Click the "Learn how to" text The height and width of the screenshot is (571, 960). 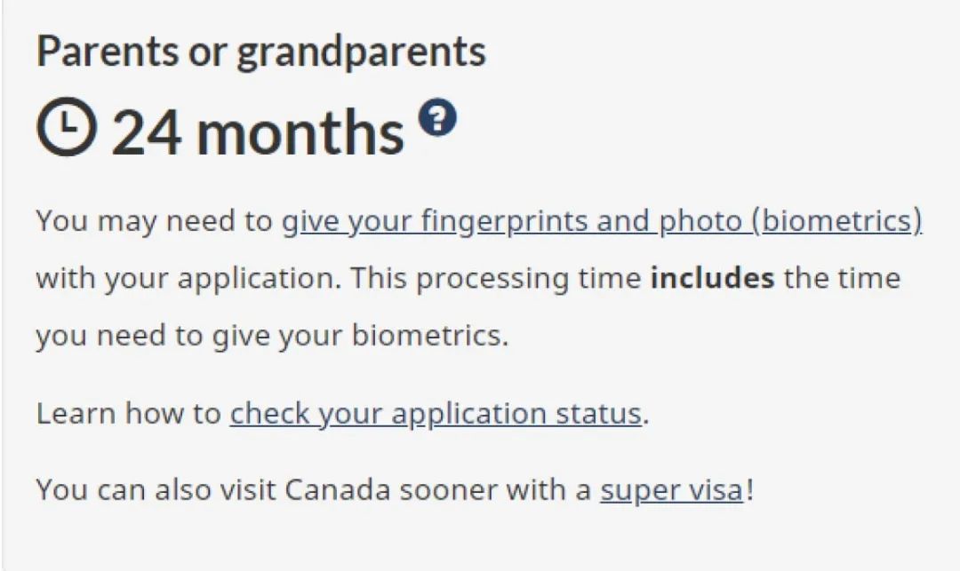click(128, 414)
